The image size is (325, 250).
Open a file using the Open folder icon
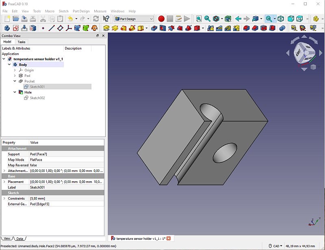click(16, 19)
